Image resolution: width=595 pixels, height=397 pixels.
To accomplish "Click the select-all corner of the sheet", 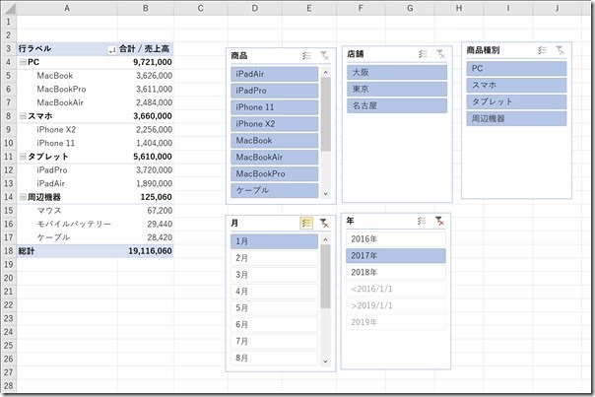I will [9, 8].
